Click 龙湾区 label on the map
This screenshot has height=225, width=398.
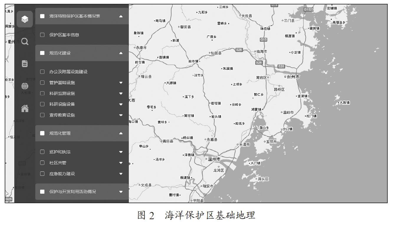click(219, 170)
